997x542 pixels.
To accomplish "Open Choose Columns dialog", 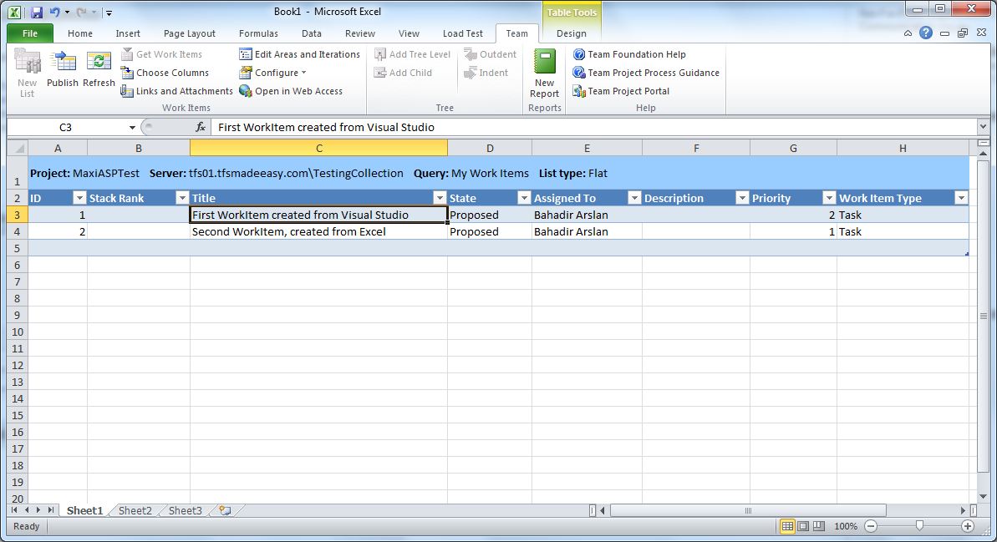I will (x=165, y=73).
